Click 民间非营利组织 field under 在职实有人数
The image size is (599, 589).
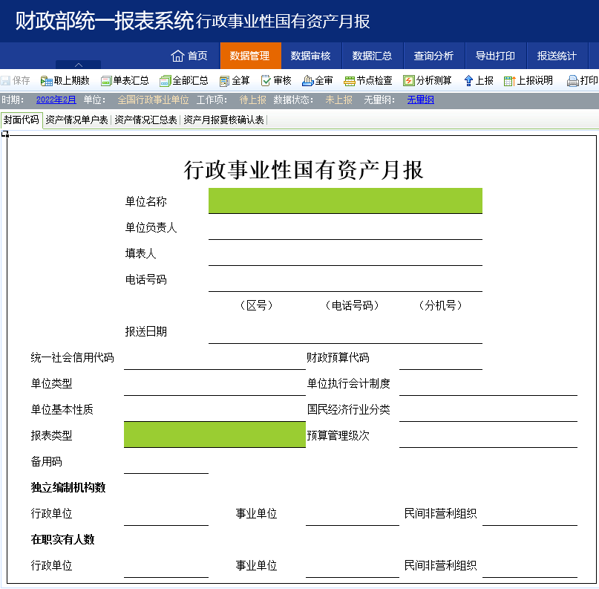coord(530,565)
